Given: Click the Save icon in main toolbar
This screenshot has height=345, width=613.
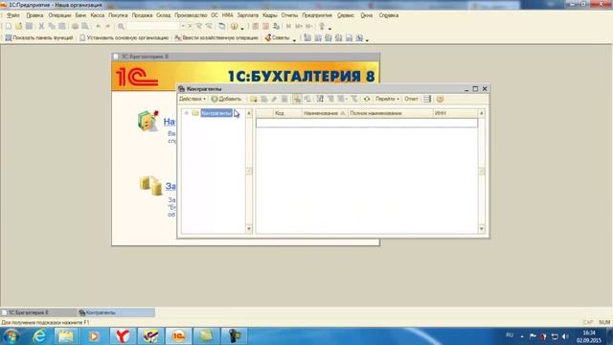Looking at the screenshot, I should (x=29, y=26).
